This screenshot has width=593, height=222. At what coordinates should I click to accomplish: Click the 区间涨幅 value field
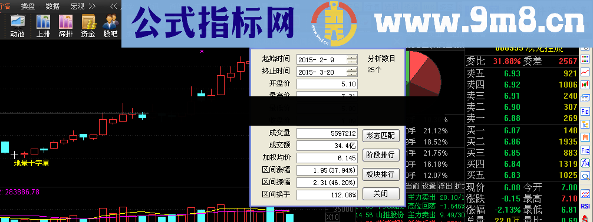(327, 170)
